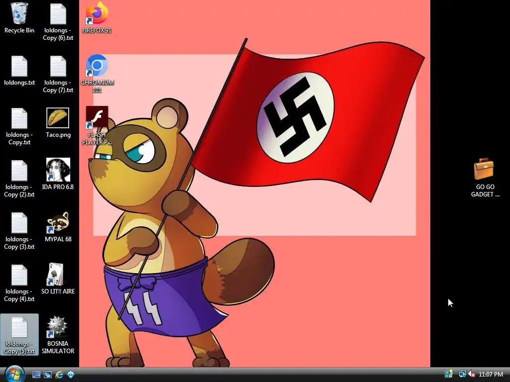This screenshot has width=510, height=382.
Task: Select the loldongs - Copy.txt file
Action: pyautogui.click(x=19, y=126)
